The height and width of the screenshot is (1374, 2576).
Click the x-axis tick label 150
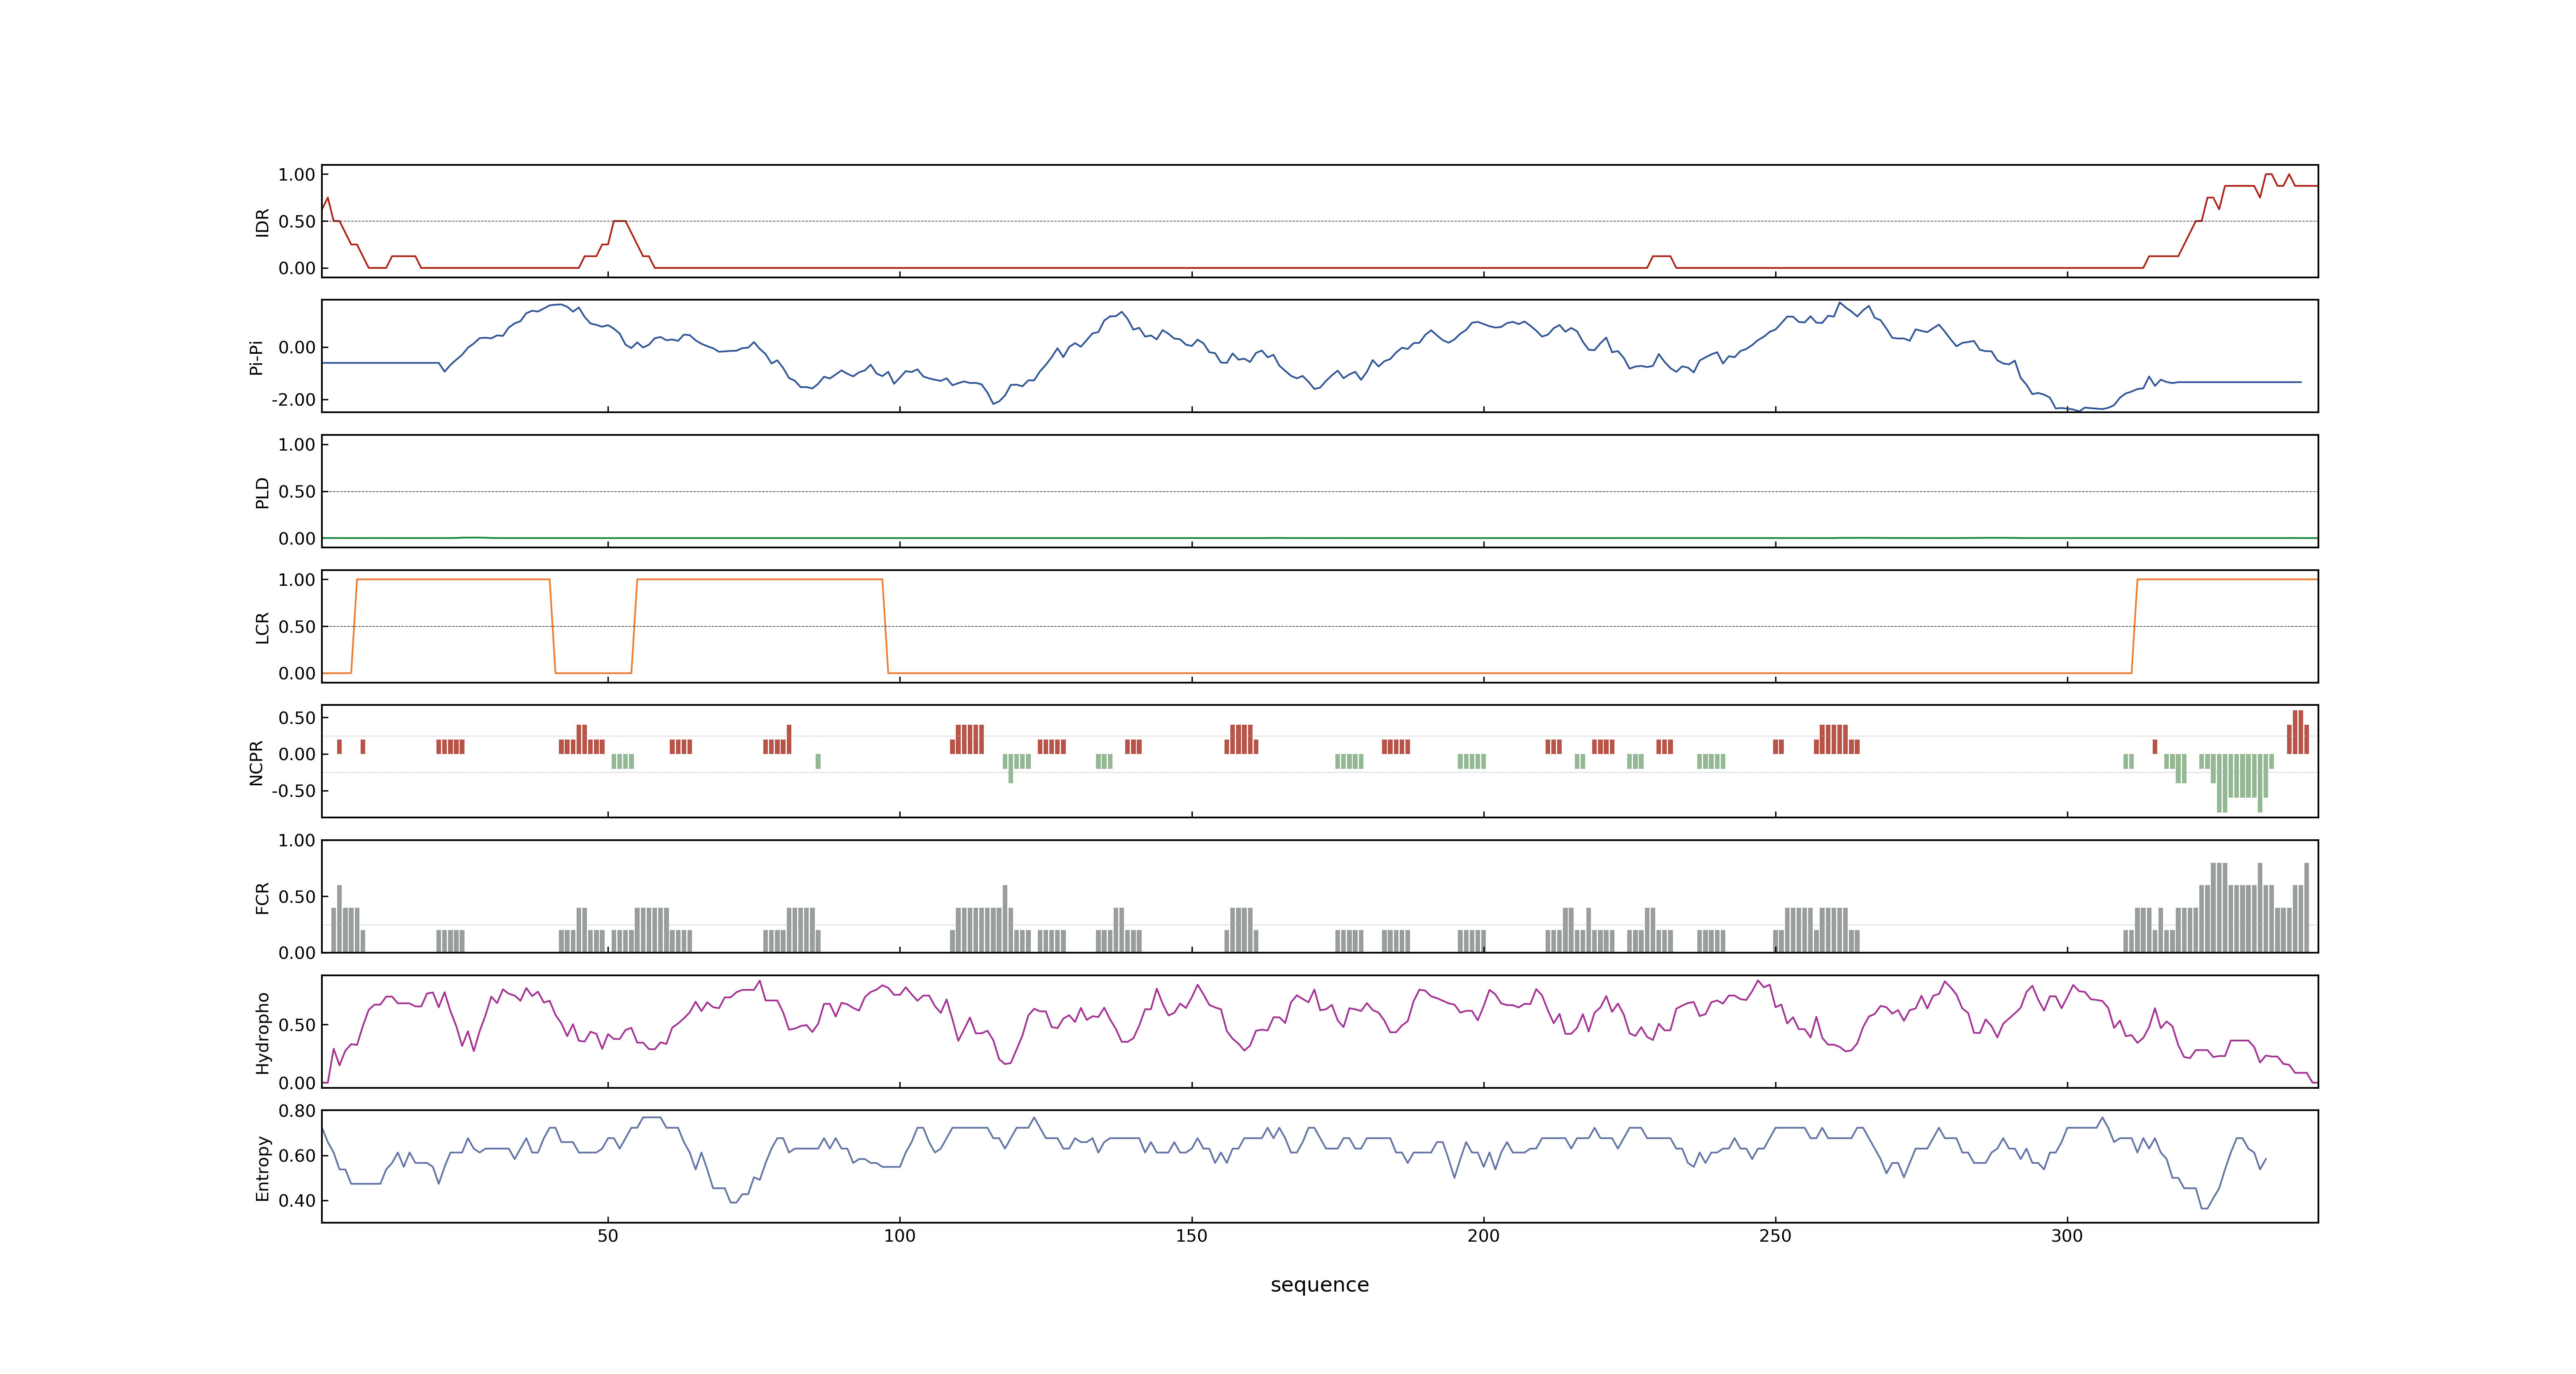pos(1191,1236)
